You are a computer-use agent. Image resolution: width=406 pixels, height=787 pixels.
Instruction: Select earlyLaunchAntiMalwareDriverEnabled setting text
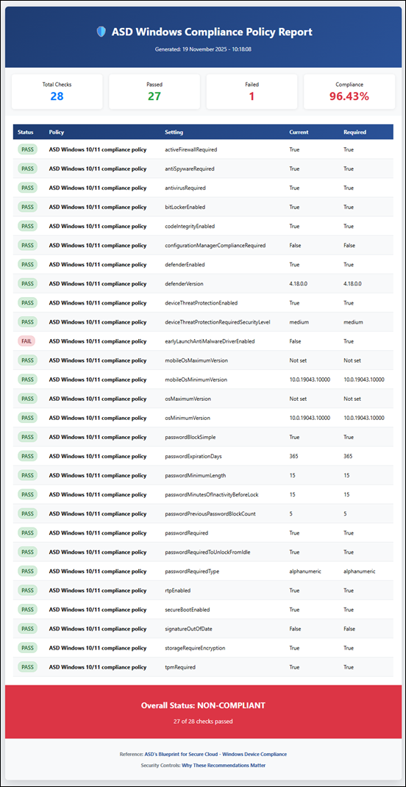210,341
